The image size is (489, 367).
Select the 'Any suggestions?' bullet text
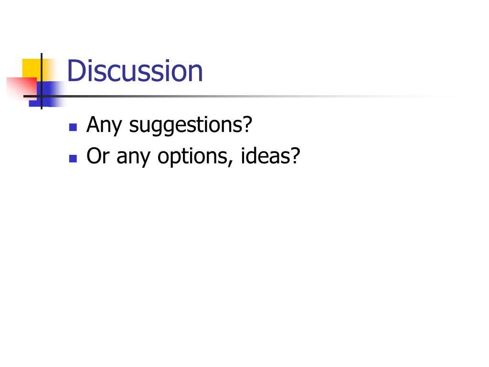169,125
